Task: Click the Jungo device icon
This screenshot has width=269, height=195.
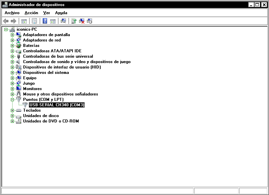Action: click(x=19, y=83)
